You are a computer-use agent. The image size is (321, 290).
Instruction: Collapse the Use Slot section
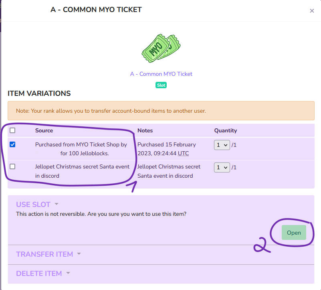pos(34,205)
